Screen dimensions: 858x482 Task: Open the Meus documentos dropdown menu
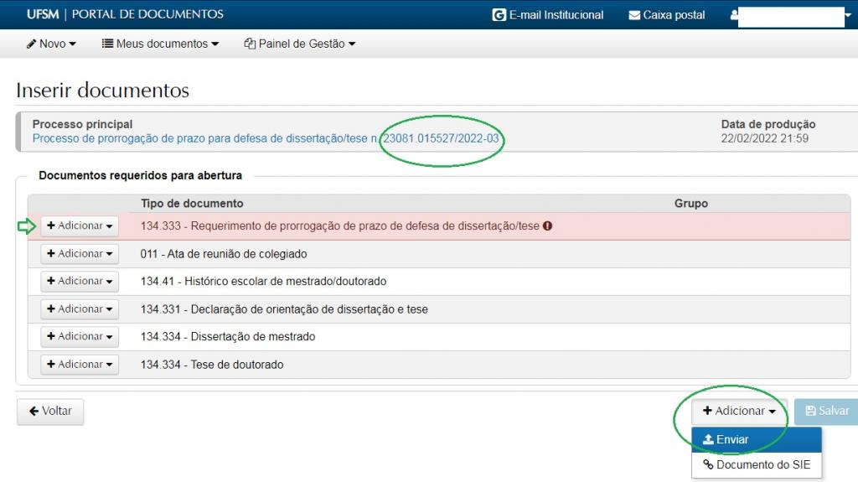(x=160, y=44)
